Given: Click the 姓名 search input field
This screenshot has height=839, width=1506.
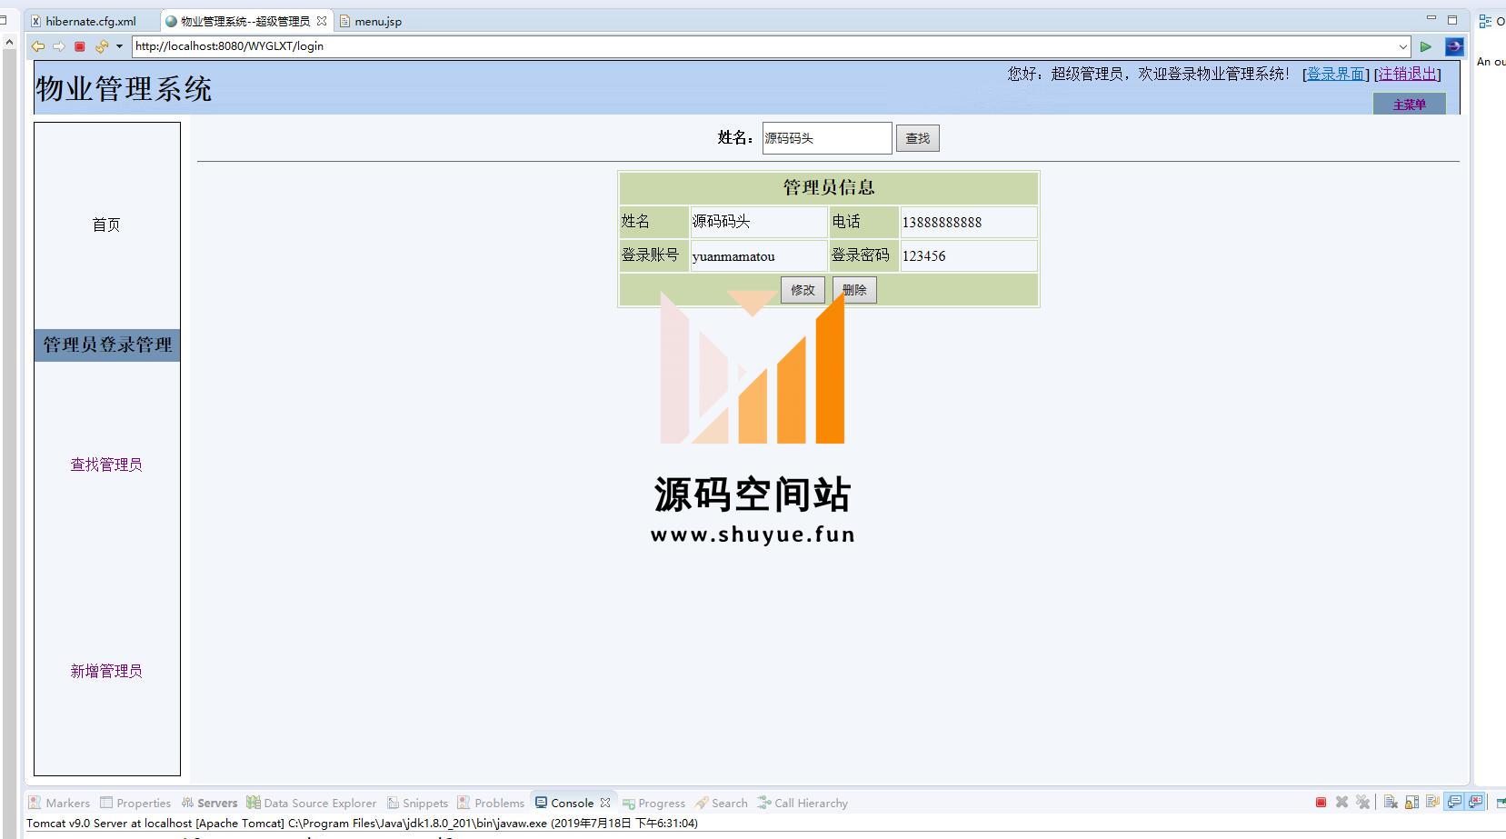Looking at the screenshot, I should click(x=826, y=138).
